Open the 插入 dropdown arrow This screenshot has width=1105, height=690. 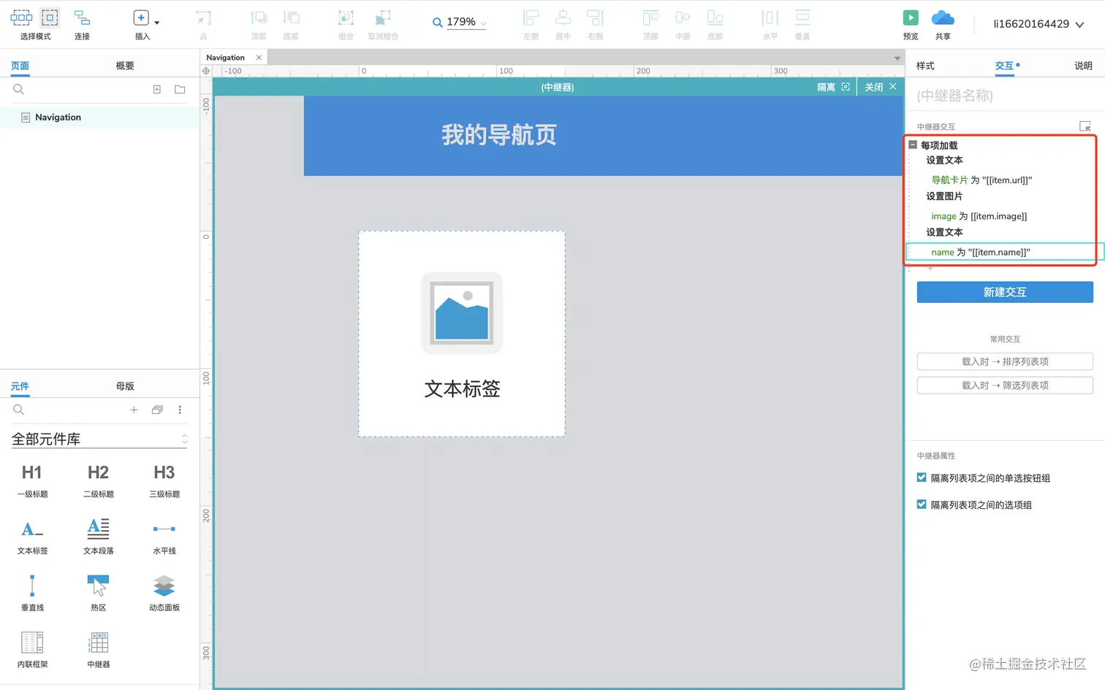pos(156,23)
